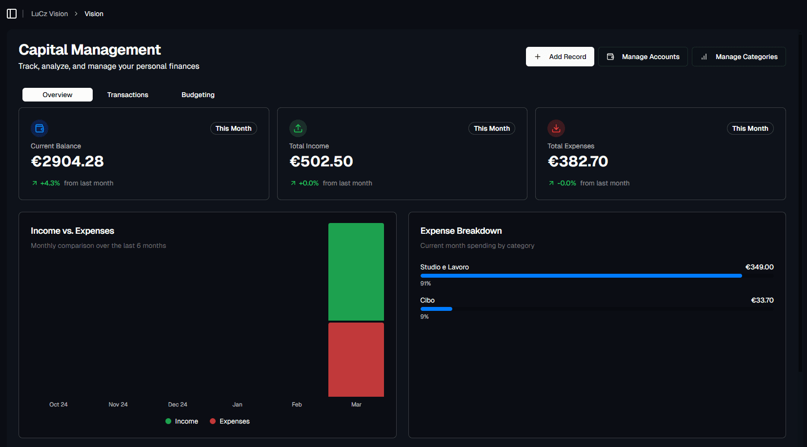Click the Add Record button
The width and height of the screenshot is (807, 447).
[560, 57]
